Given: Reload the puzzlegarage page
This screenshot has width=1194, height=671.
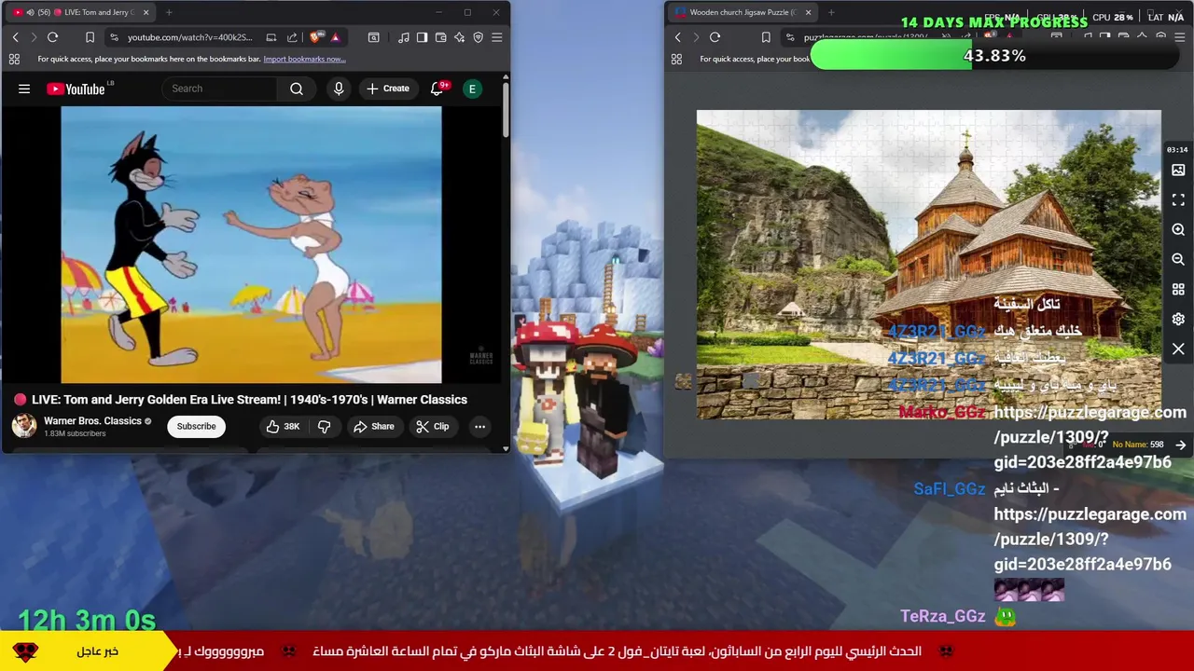Looking at the screenshot, I should click(715, 37).
